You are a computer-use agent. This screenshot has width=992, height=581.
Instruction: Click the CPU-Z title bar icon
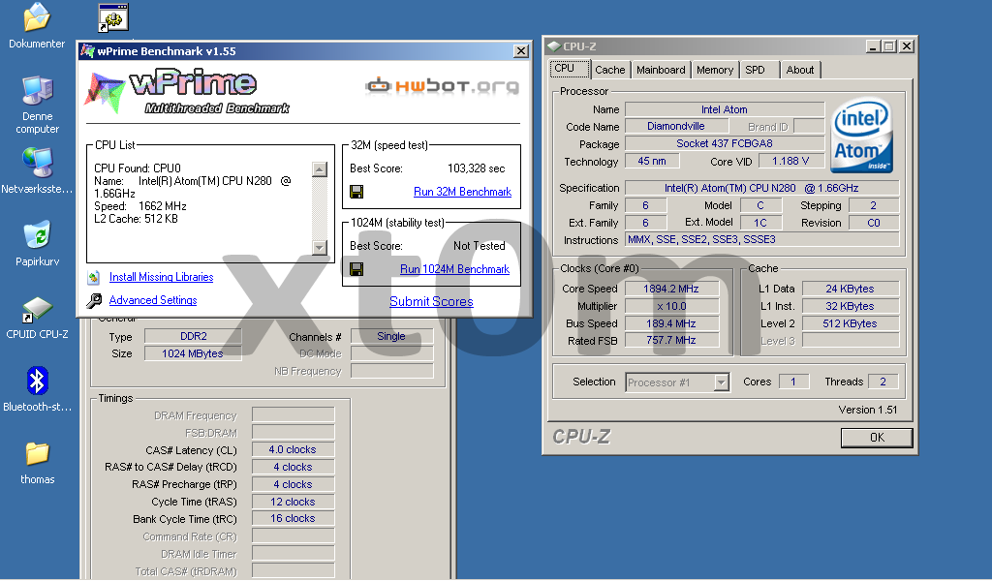554,46
